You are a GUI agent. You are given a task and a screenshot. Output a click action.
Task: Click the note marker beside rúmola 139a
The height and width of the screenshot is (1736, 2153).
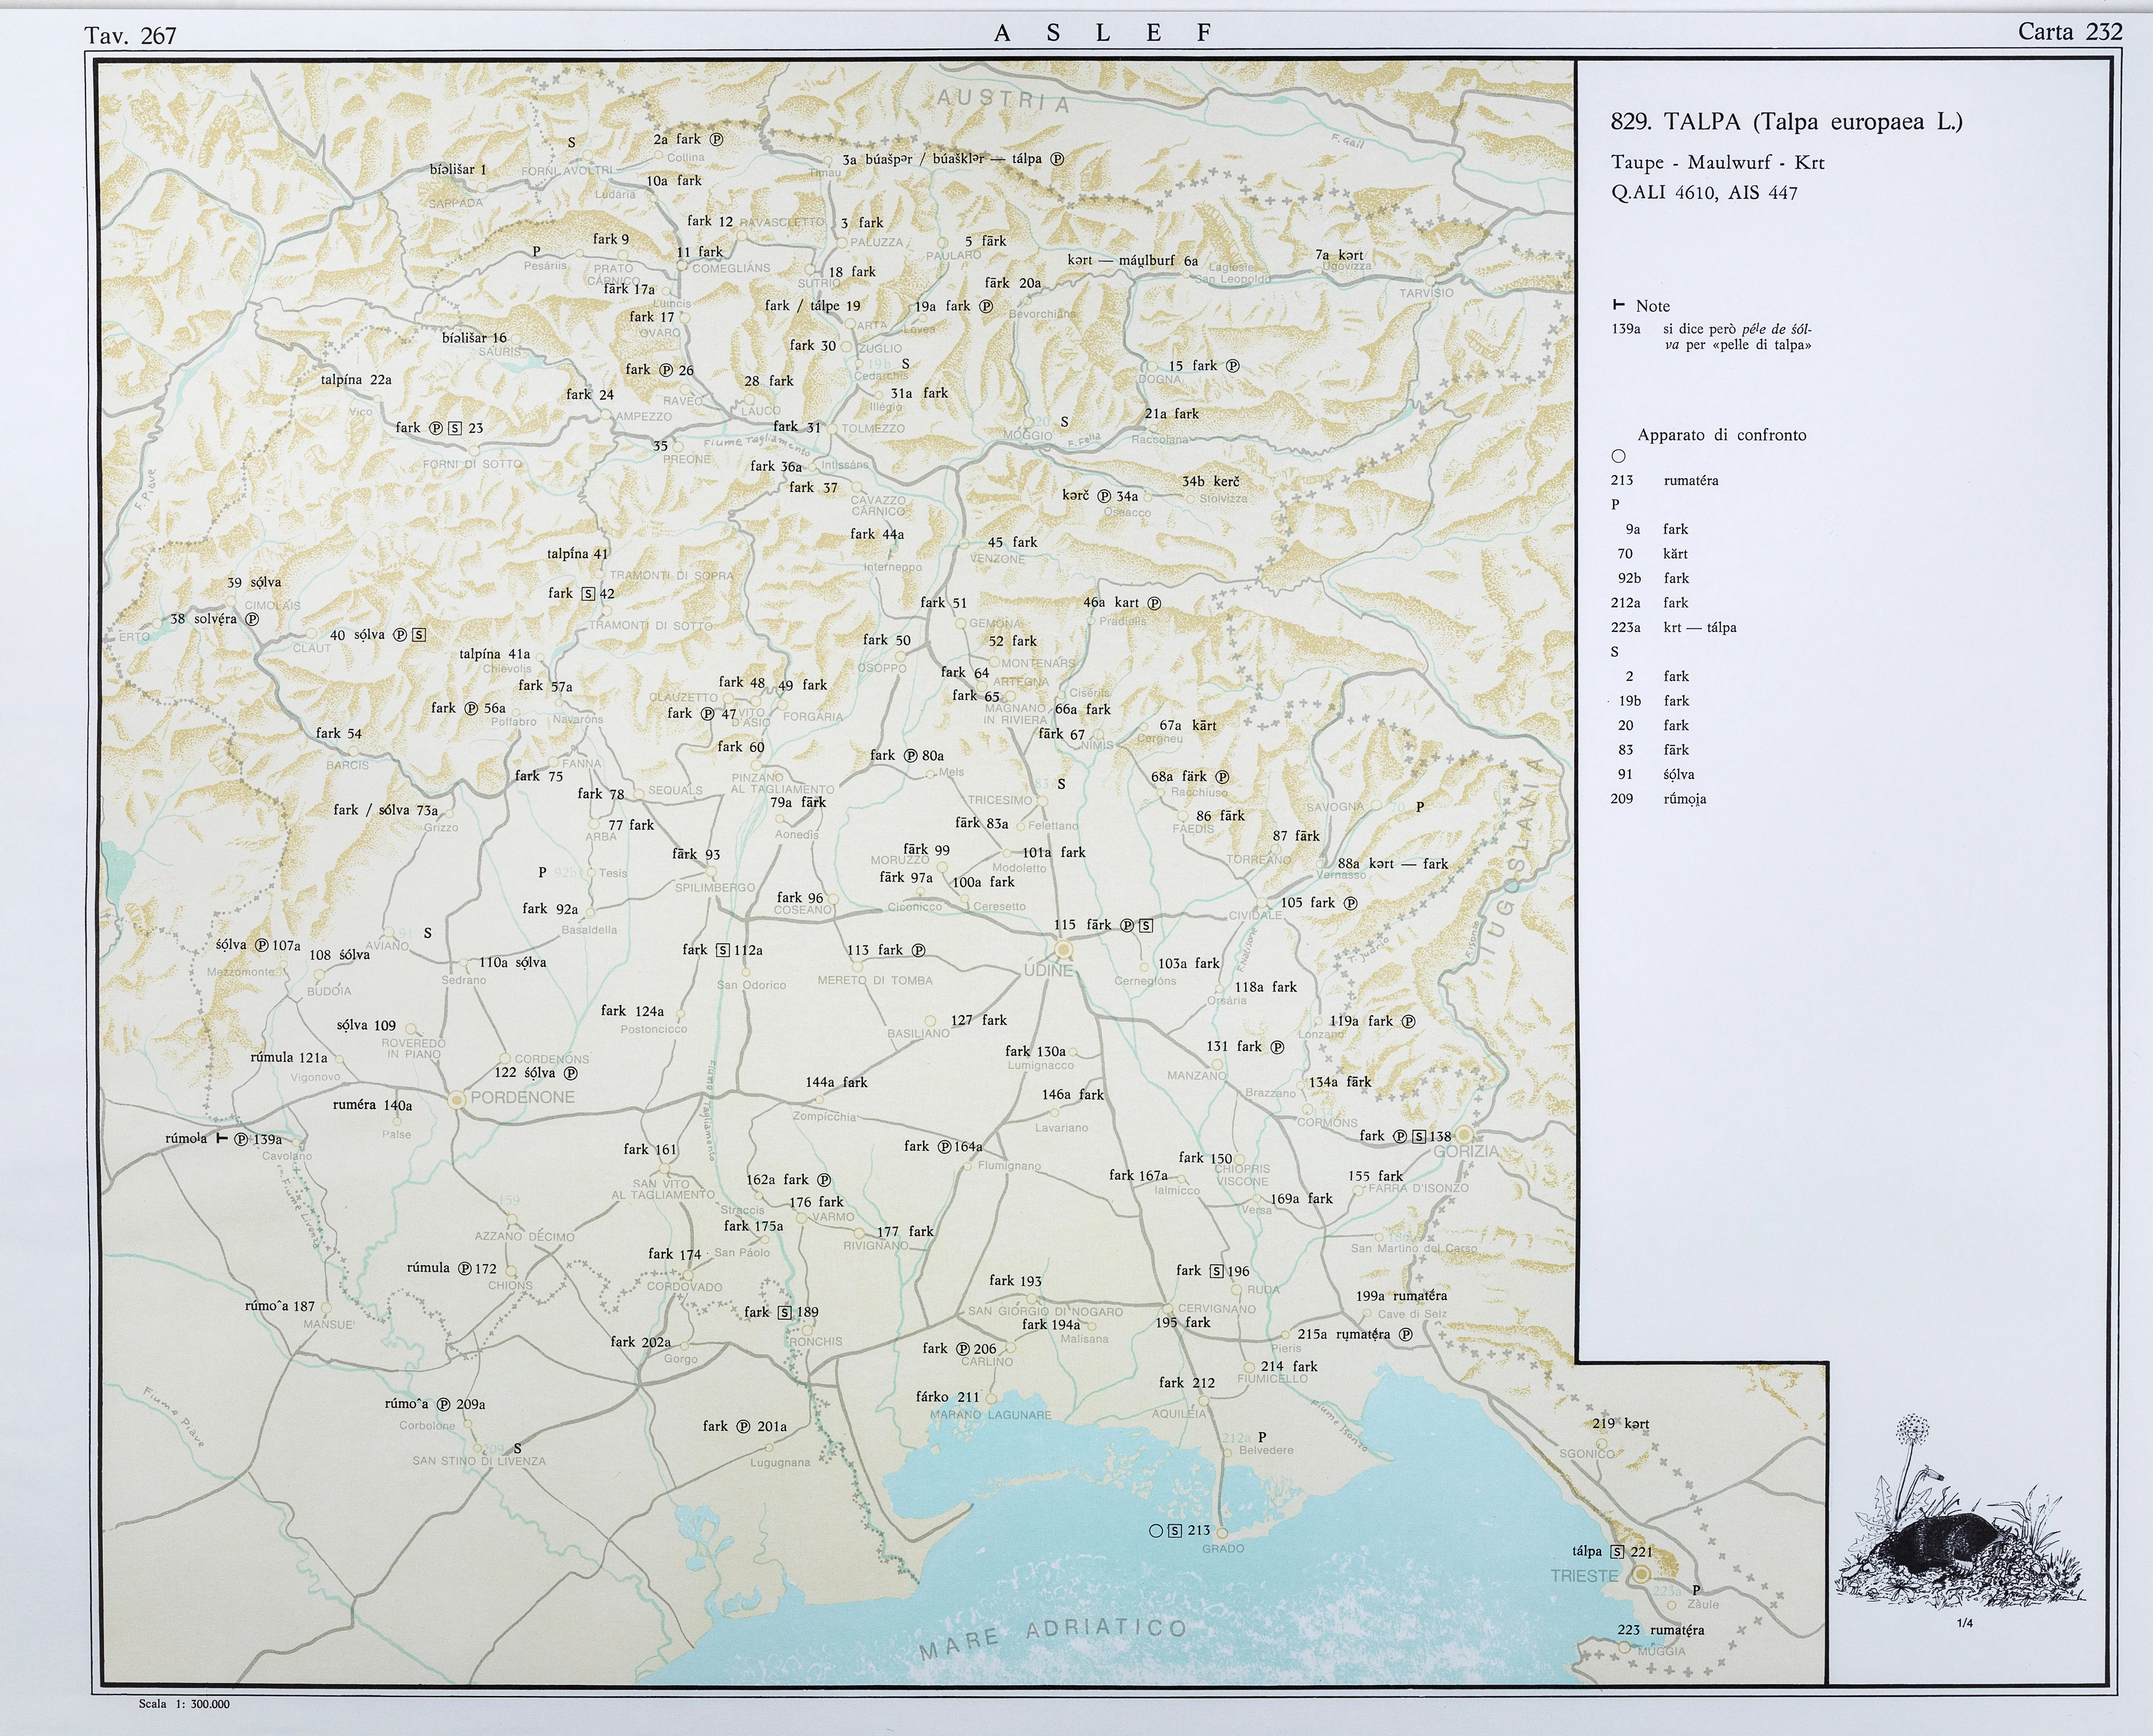pyautogui.click(x=221, y=1138)
